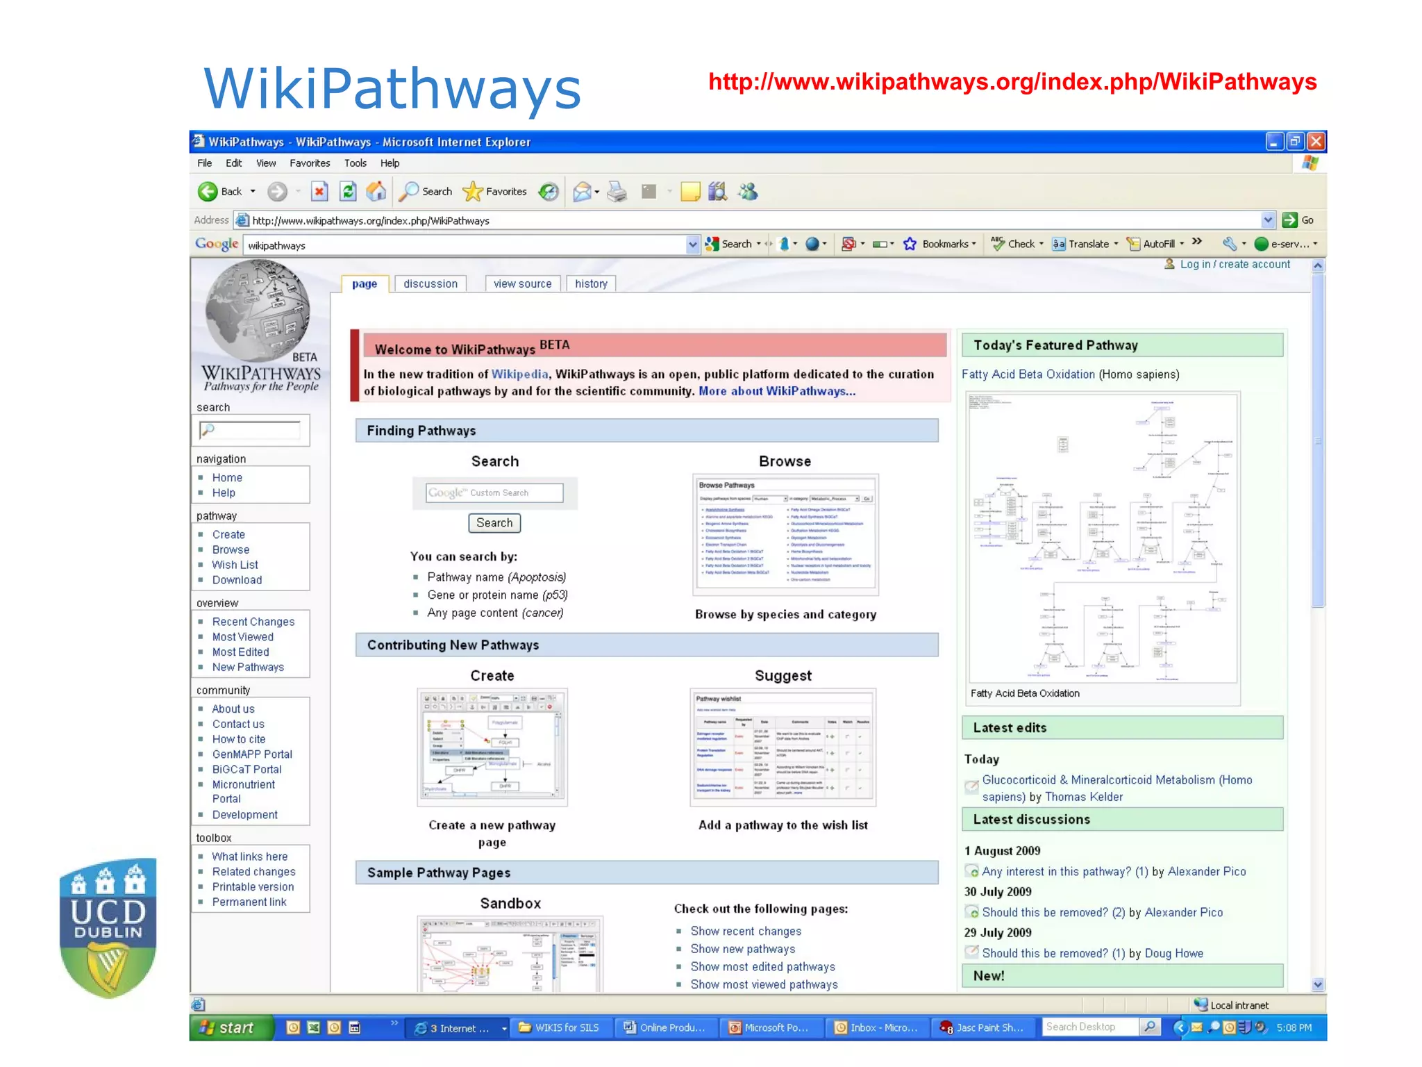The width and height of the screenshot is (1422, 1067).
Task: Open the Google search box dropdown
Action: (692, 245)
